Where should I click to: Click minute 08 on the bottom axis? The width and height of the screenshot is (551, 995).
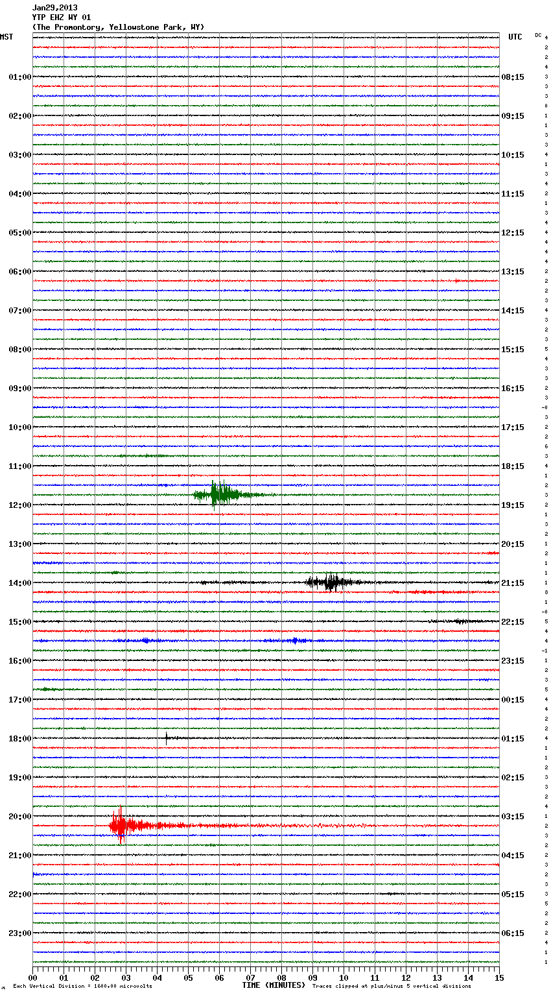pyautogui.click(x=281, y=977)
